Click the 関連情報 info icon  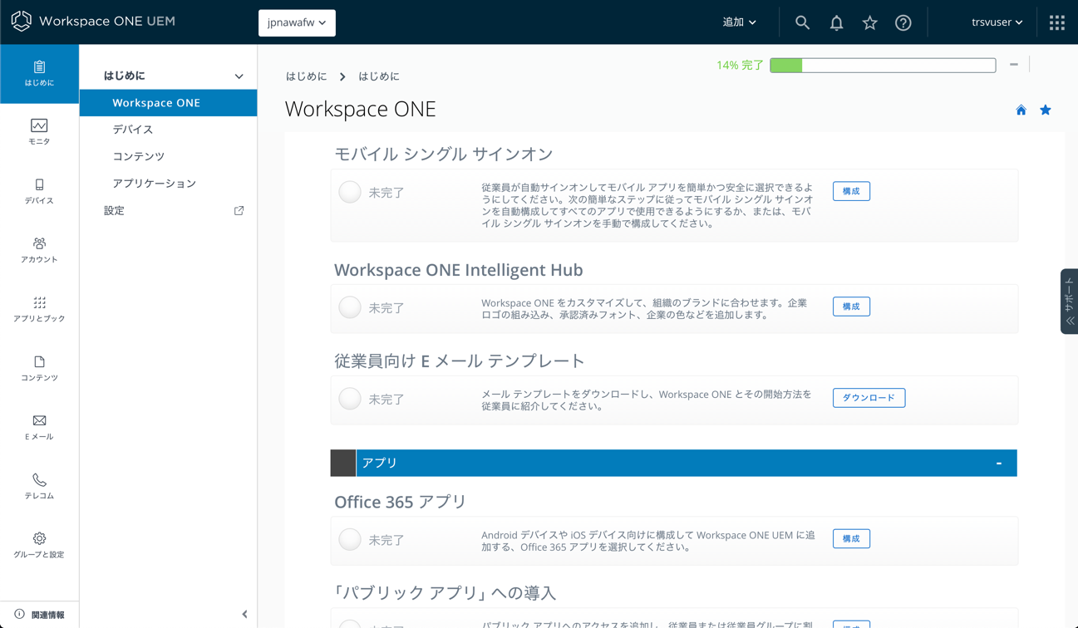pyautogui.click(x=19, y=615)
